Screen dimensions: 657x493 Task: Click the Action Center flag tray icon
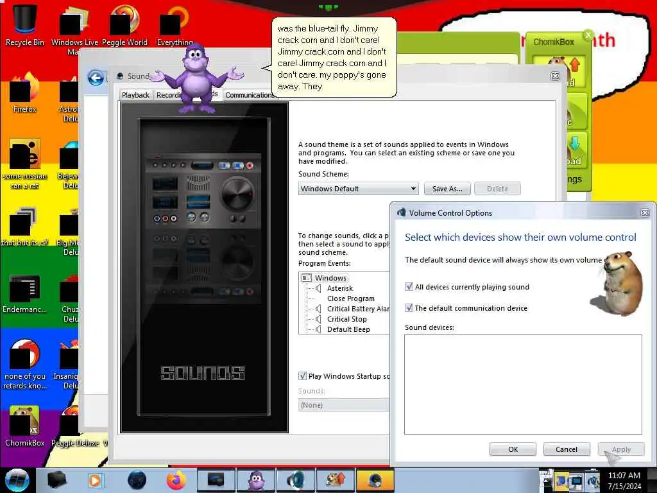[x=561, y=481]
